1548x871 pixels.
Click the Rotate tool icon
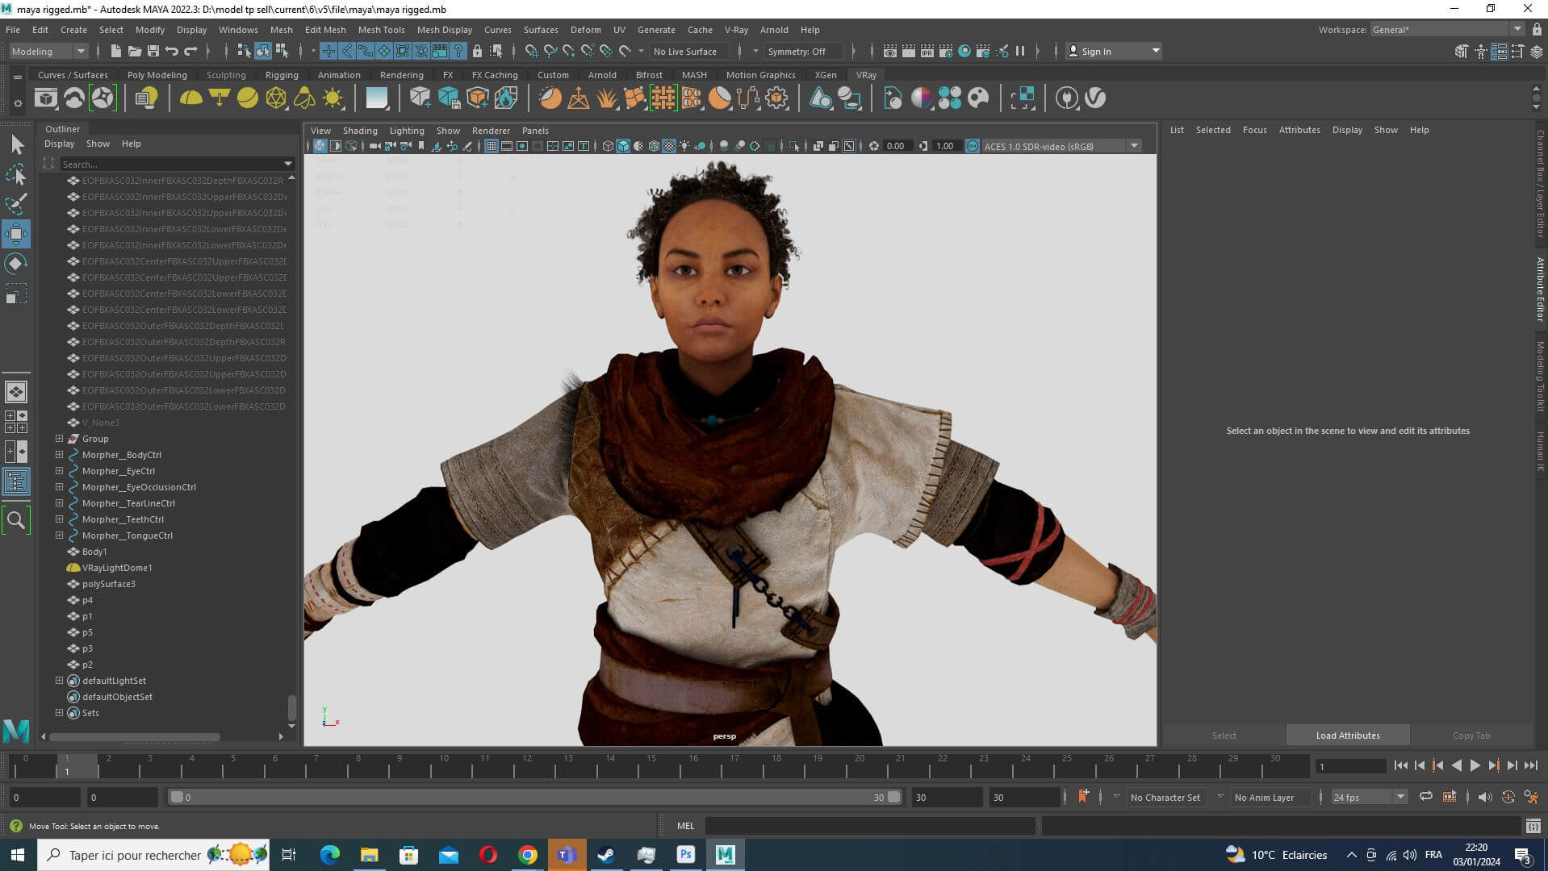click(16, 264)
